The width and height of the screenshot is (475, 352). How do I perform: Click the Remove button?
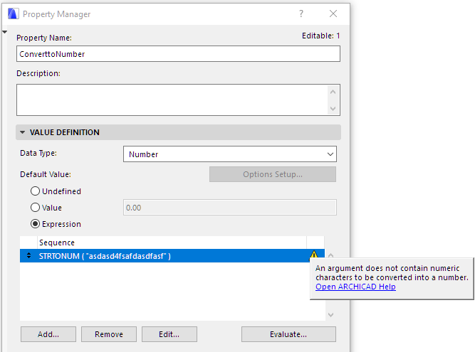(109, 334)
